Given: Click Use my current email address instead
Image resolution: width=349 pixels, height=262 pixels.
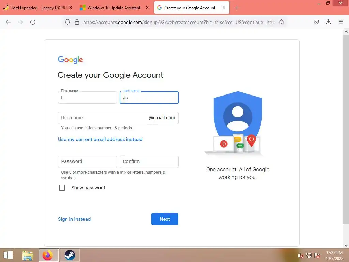Looking at the screenshot, I should coord(100,140).
